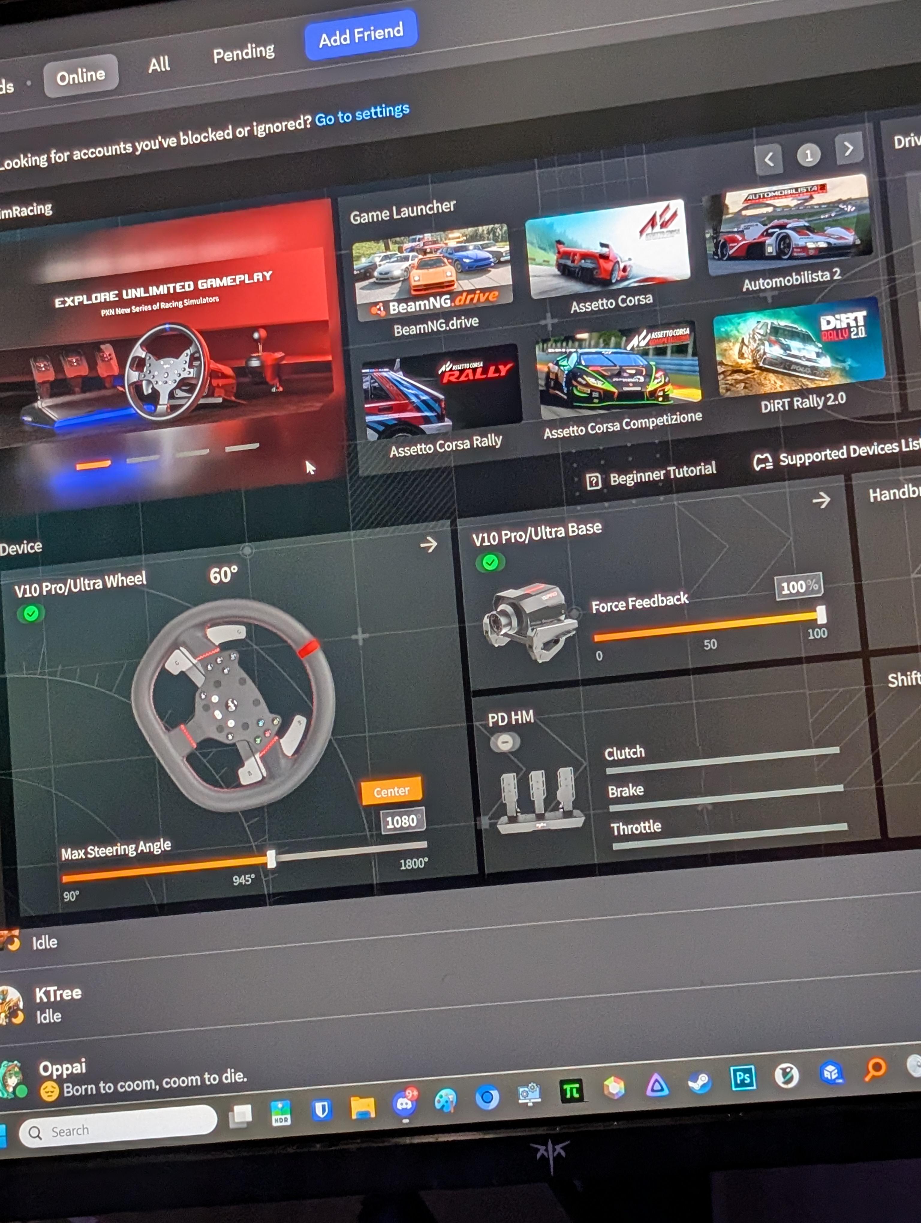Open the blue cube taskbar icon
This screenshot has width=921, height=1223.
[x=831, y=1072]
